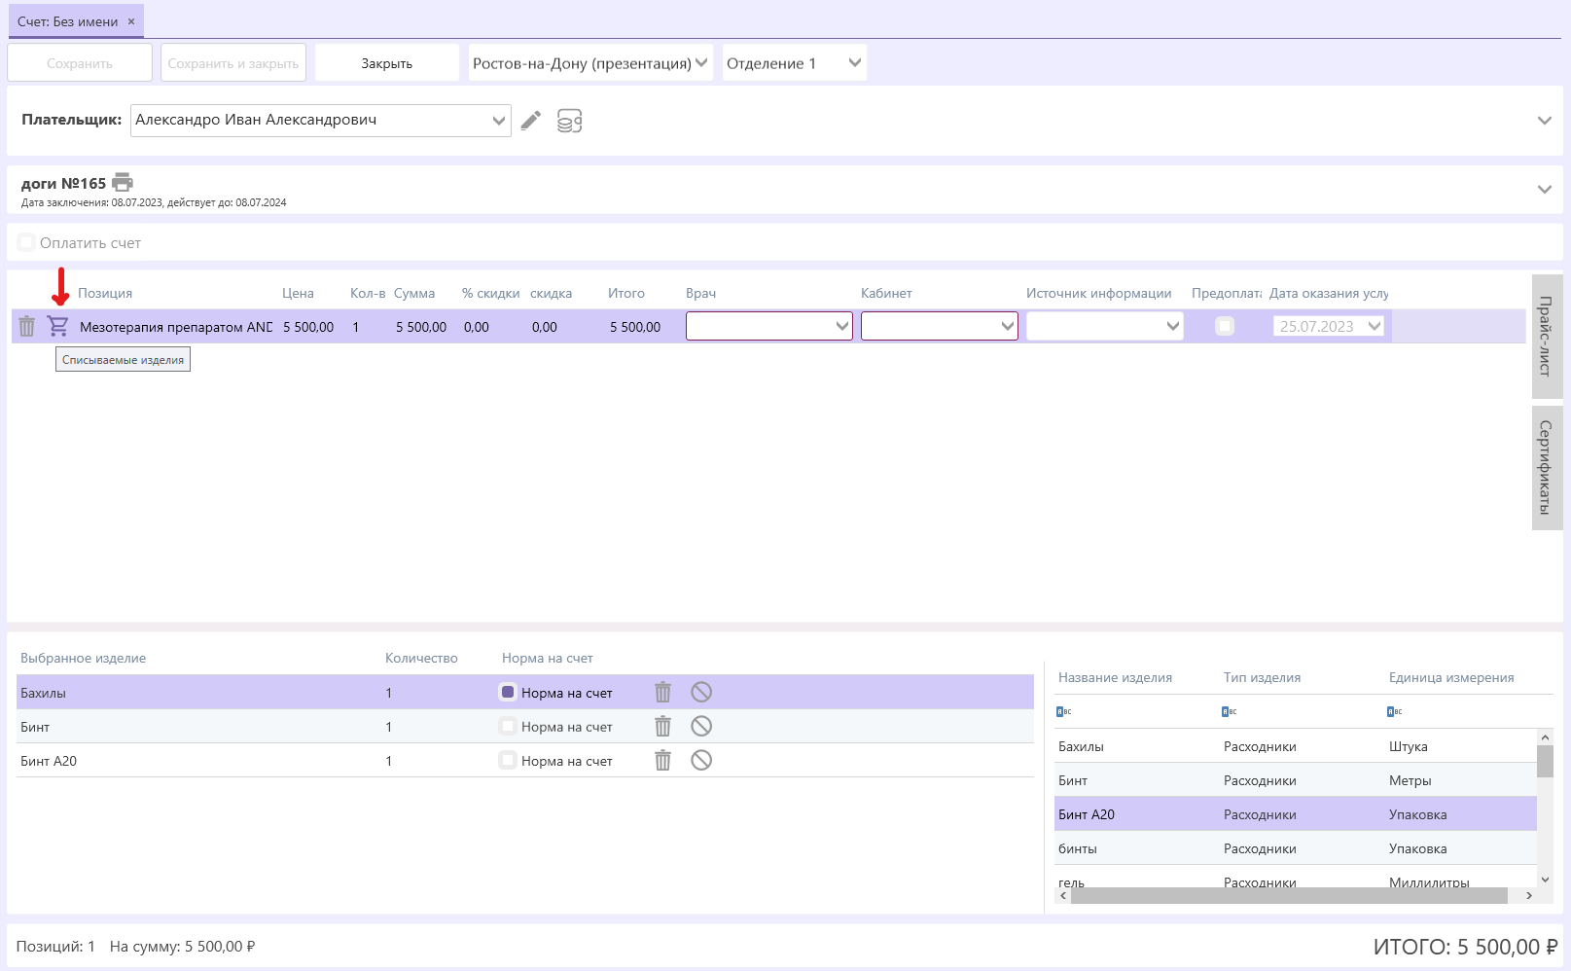
Task: Open the Ростов-на-Дону city dropdown
Action: (x=590, y=63)
